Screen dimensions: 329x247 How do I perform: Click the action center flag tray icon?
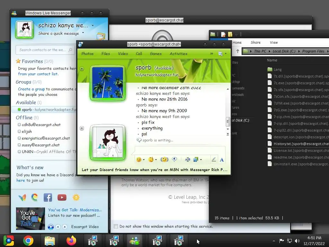click(x=281, y=241)
